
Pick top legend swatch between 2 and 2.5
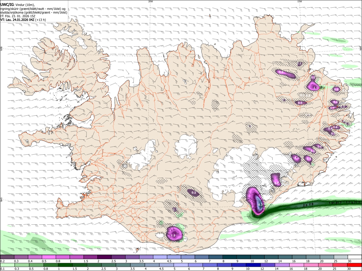pos(104,257)
